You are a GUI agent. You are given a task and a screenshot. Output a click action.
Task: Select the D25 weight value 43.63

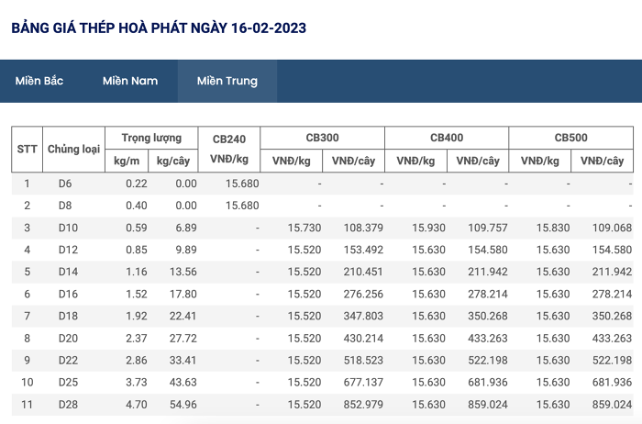tap(183, 383)
